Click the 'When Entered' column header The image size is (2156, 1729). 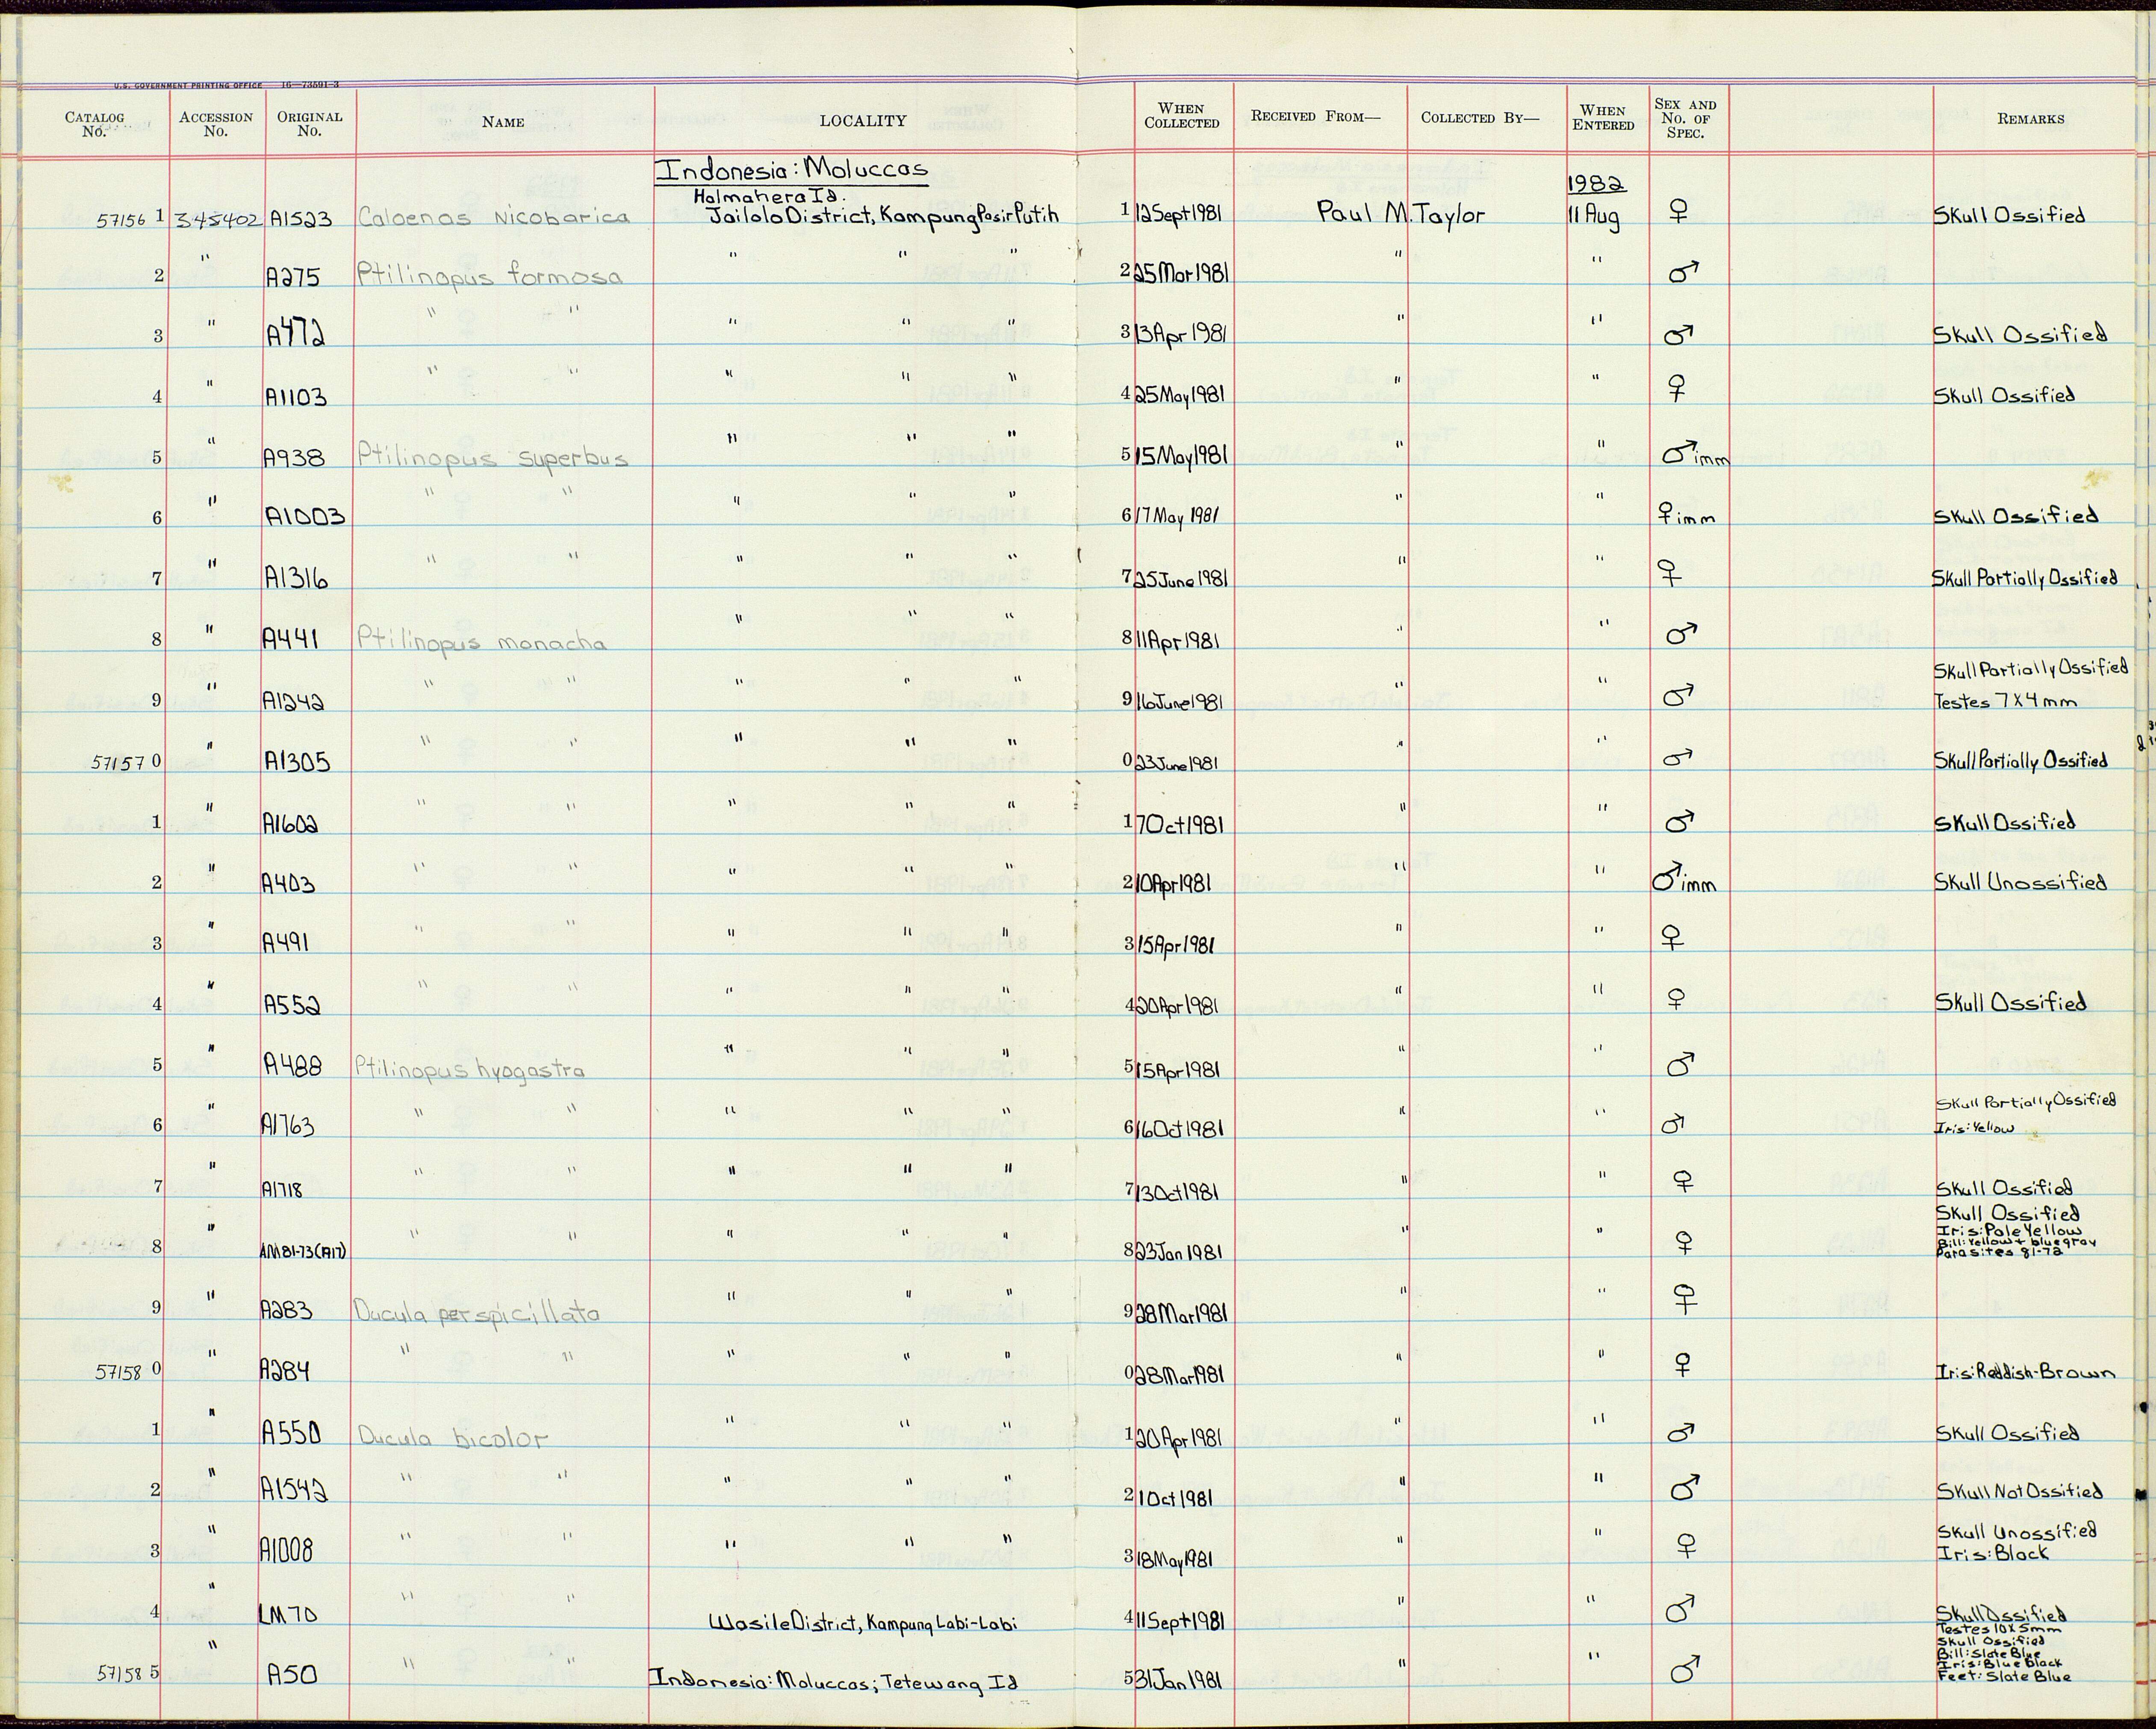1603,117
